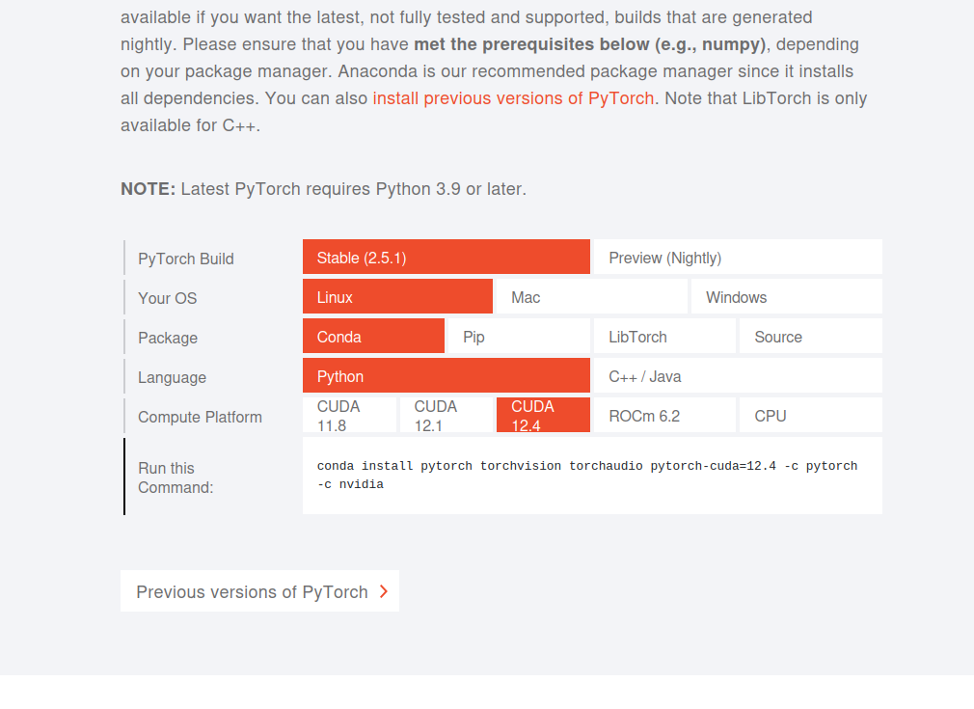Select Python as the language
Image resolution: width=974 pixels, height=709 pixels.
tap(446, 375)
